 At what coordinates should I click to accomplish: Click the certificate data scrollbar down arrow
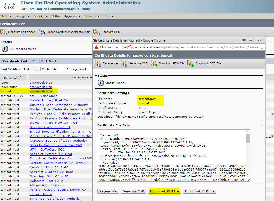(x=248, y=174)
